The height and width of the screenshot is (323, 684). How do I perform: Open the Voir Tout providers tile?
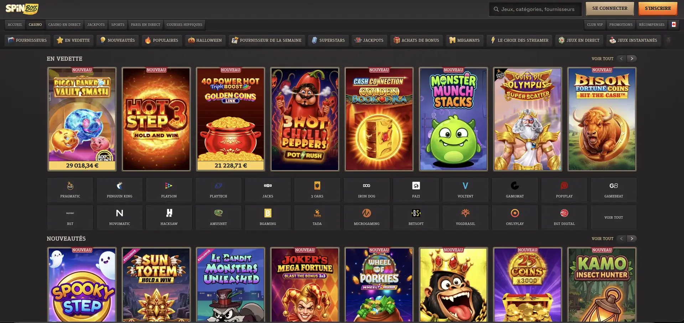pyautogui.click(x=613, y=217)
